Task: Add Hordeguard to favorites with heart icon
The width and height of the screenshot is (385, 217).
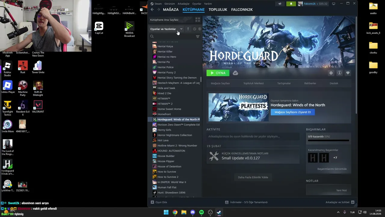Action: click(x=348, y=73)
